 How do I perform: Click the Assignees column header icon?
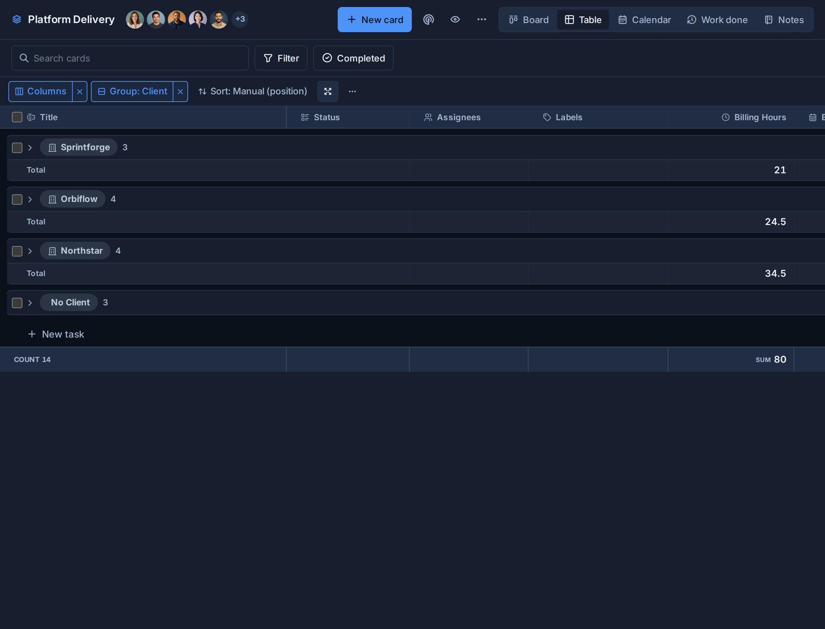(x=428, y=117)
